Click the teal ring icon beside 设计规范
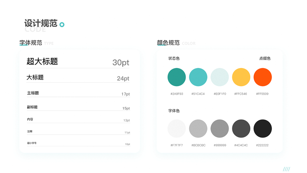This screenshot has height=173, width=307. [62, 25]
